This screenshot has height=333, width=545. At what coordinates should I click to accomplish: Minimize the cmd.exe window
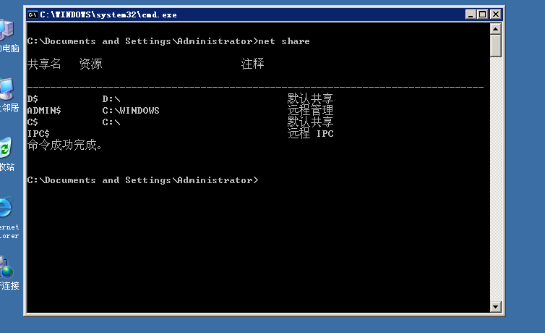[x=471, y=14]
